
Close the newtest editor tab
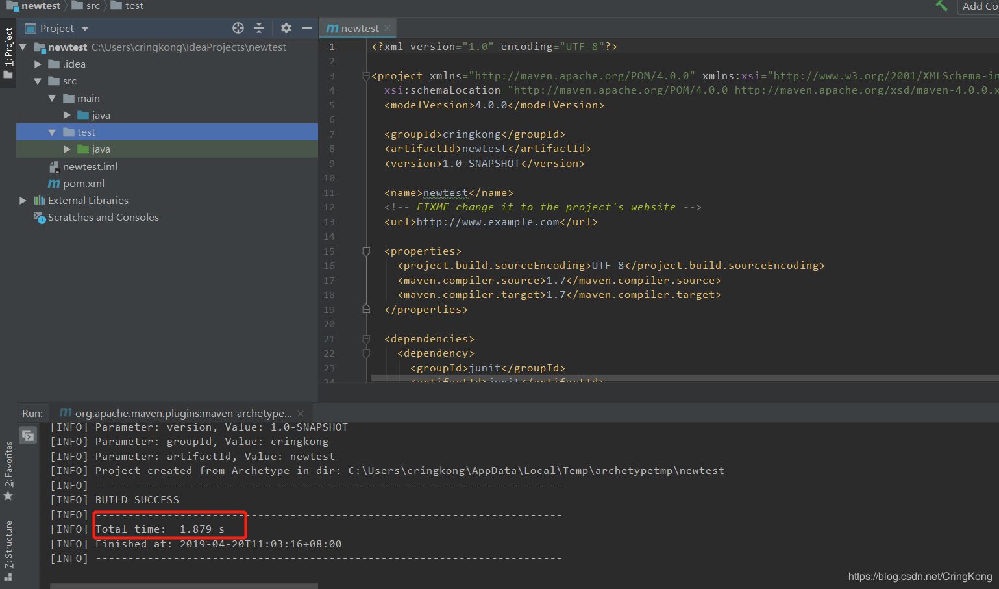(x=388, y=28)
